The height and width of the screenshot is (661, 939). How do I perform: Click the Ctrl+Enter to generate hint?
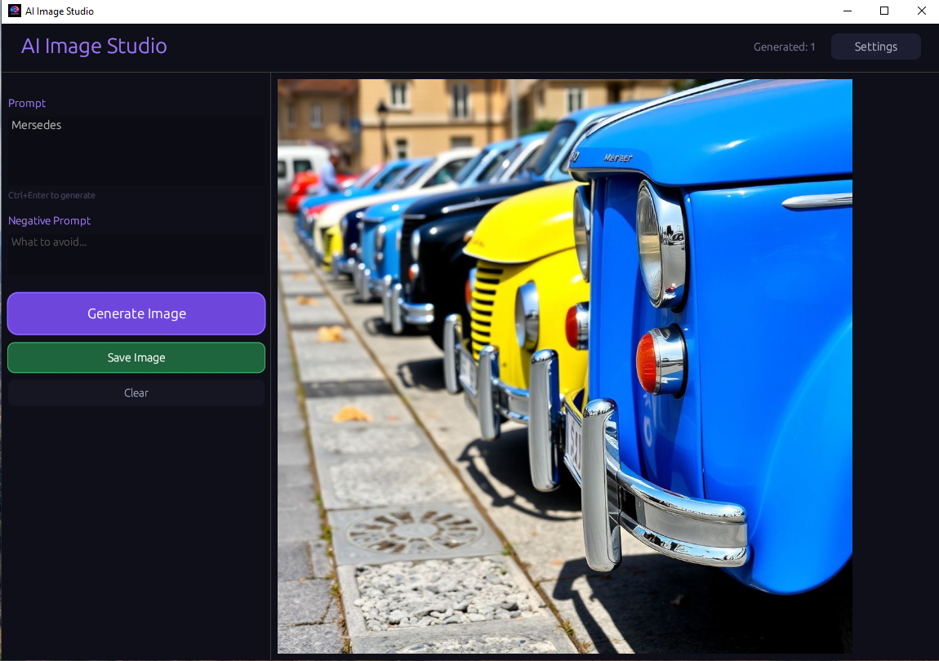click(x=51, y=195)
